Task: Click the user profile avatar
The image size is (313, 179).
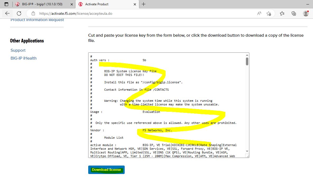Action: [x=306, y=13]
